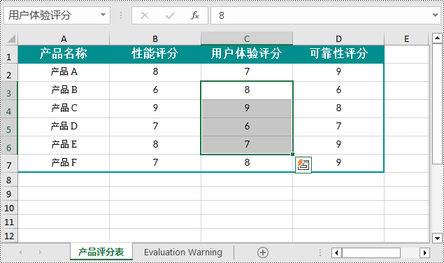444x263 pixels.
Task: Click the Enter checkmark formula bar icon
Action: click(170, 15)
